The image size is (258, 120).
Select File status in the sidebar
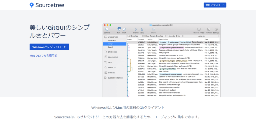click(x=112, y=41)
